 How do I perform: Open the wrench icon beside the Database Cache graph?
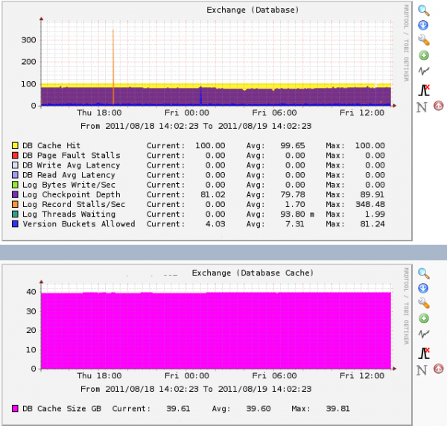tap(423, 303)
